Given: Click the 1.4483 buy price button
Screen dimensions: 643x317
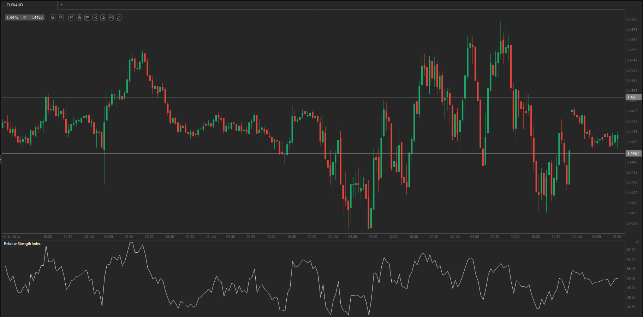Looking at the screenshot, I should [37, 17].
